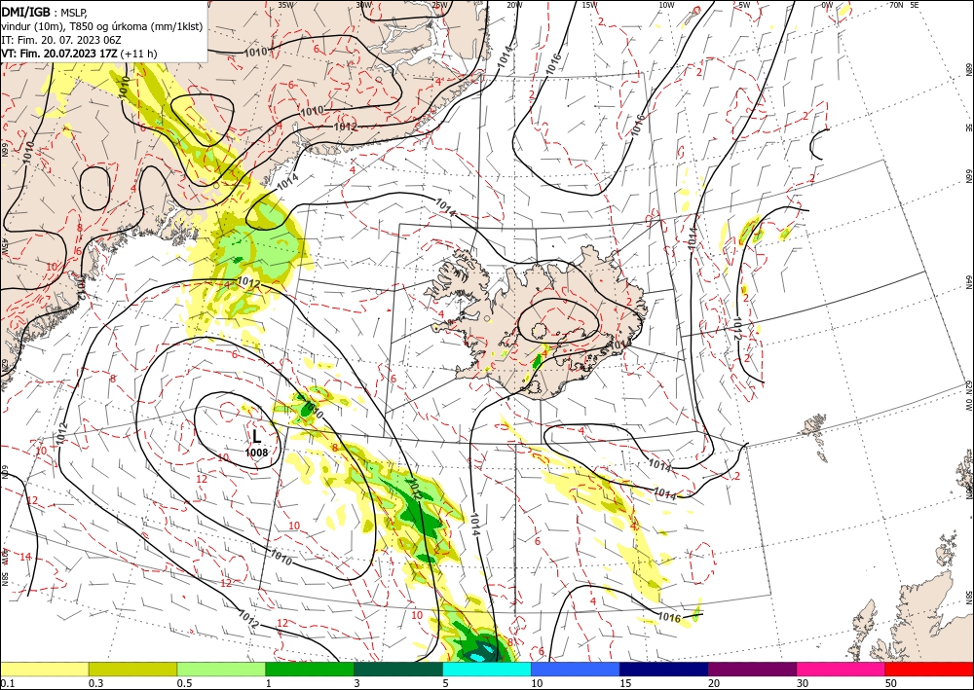Click the '68N' latitude label
Screen dimensions: 974x690
(968, 69)
